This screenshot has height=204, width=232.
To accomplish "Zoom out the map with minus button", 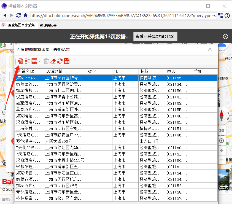I will point(222,160).
